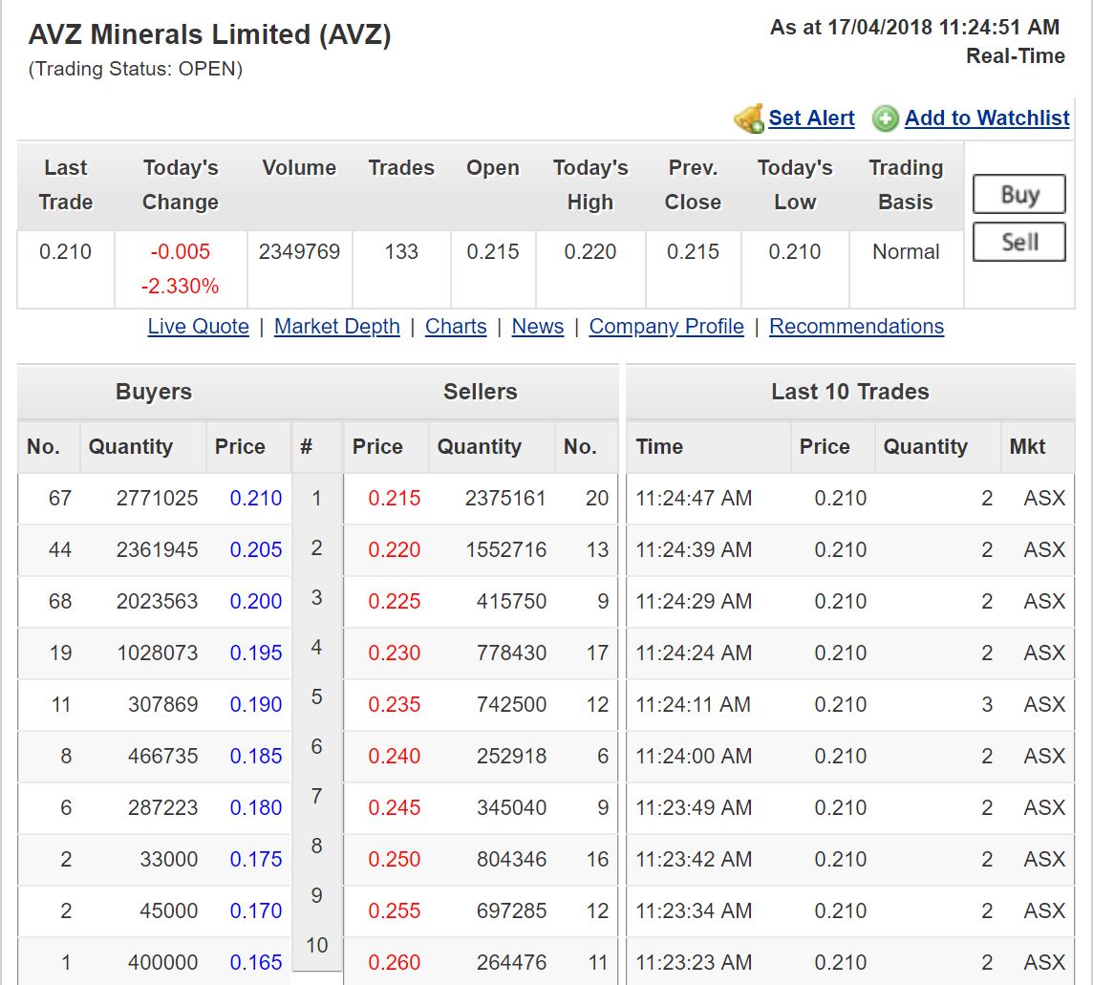Image resolution: width=1093 pixels, height=985 pixels.
Task: Click the Sellers column header
Action: (481, 392)
